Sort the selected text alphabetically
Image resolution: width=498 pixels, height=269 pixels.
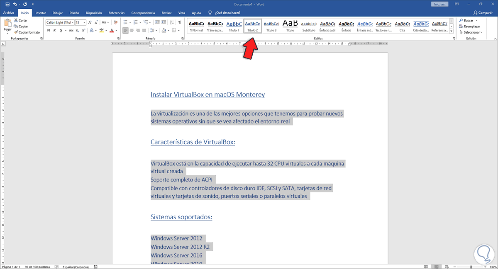172,22
